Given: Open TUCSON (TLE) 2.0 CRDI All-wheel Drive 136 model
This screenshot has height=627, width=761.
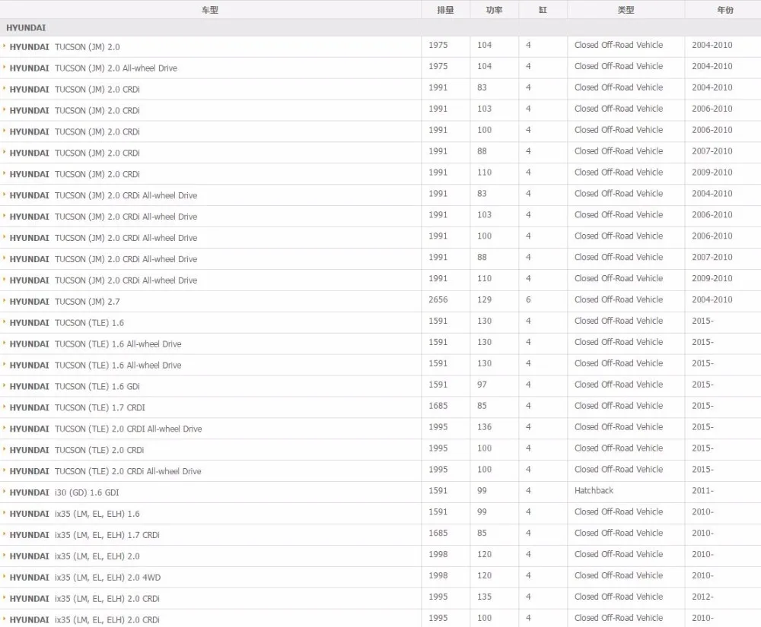Looking at the screenshot, I should 106,429.
